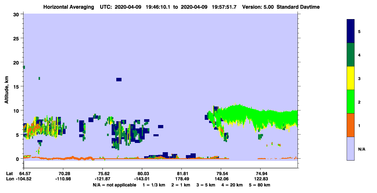Click '3 = 5 km' legend text
This screenshot has width=377, height=193.
(x=206, y=185)
